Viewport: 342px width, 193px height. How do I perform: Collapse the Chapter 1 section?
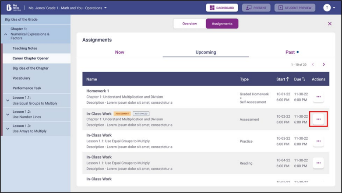(6, 34)
